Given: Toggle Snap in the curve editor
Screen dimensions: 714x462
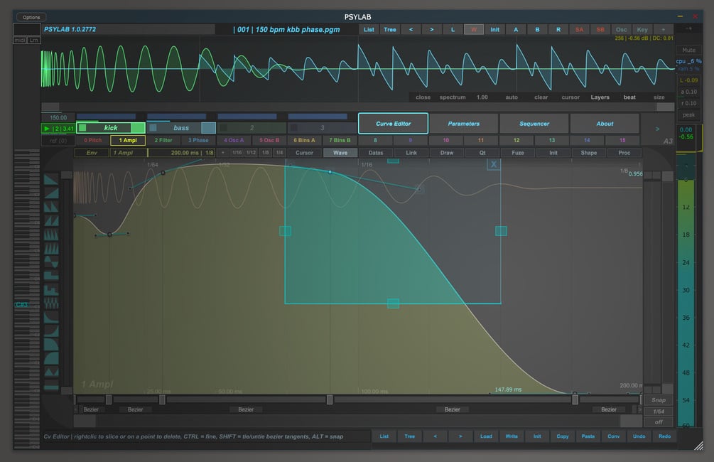Looking at the screenshot, I should (x=659, y=400).
